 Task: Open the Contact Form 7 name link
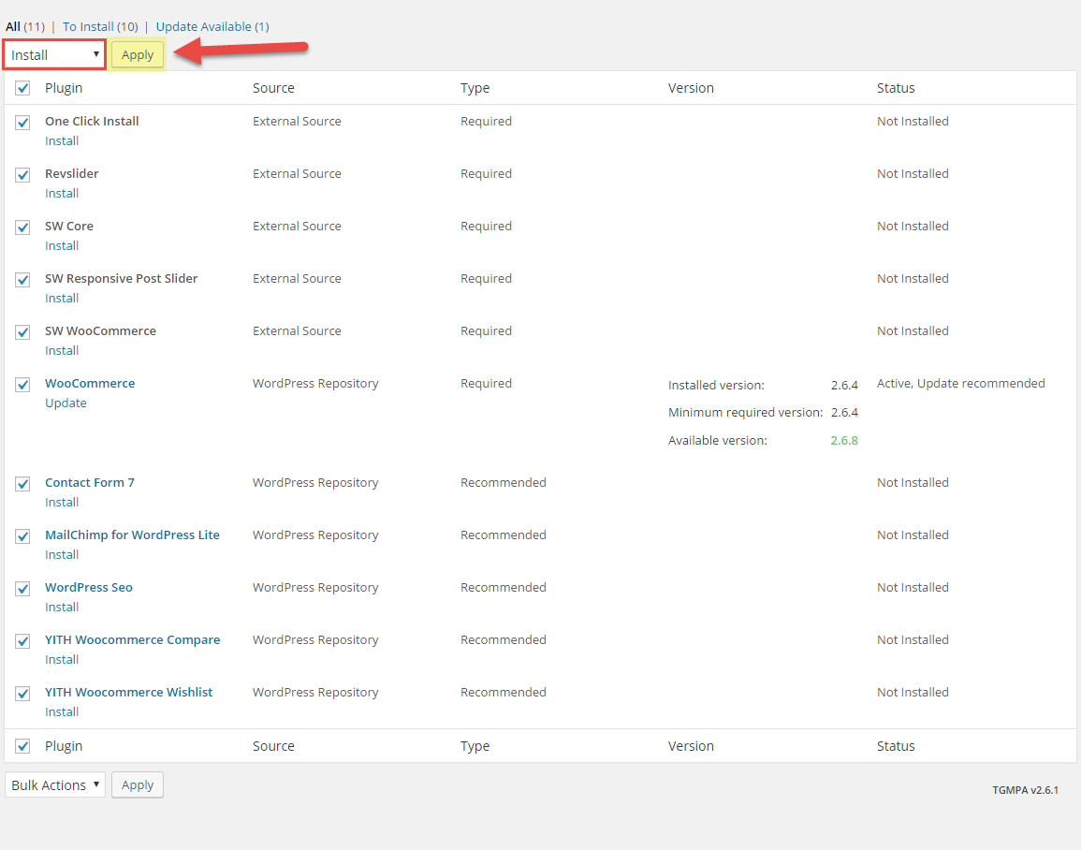[90, 483]
